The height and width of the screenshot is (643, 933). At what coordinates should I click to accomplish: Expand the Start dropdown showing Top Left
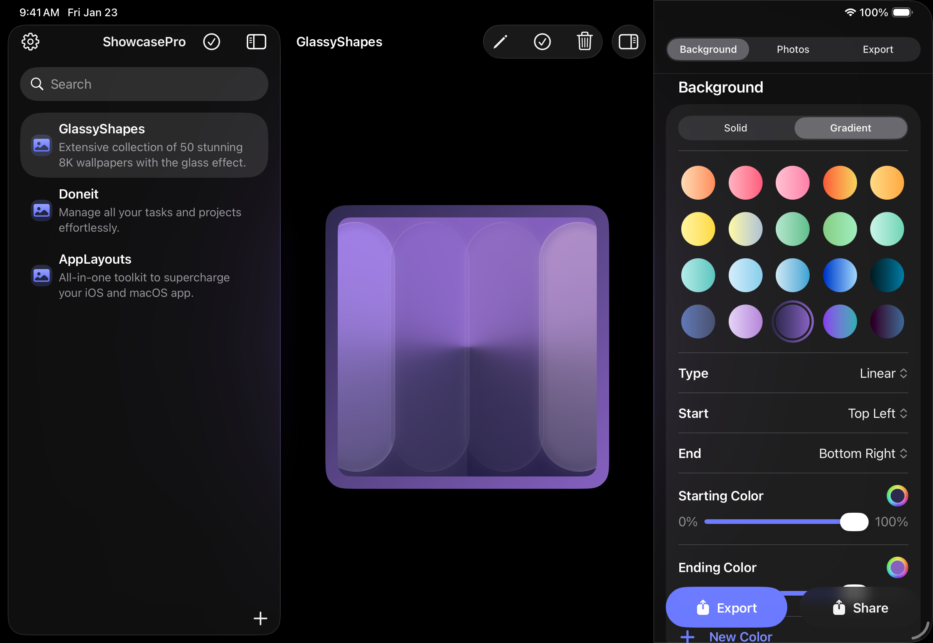pyautogui.click(x=877, y=413)
